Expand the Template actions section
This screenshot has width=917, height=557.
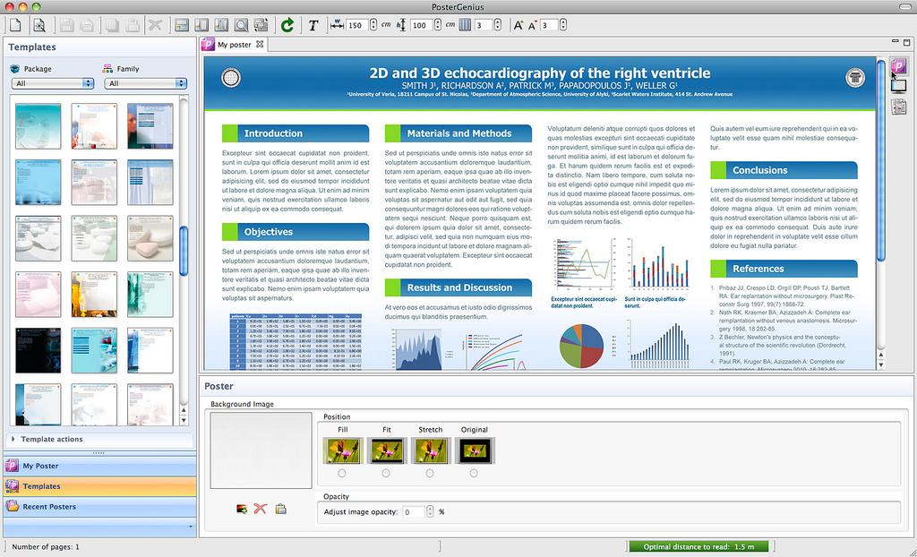click(x=52, y=440)
